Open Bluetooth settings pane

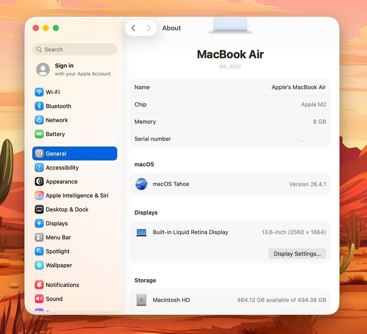[75, 106]
